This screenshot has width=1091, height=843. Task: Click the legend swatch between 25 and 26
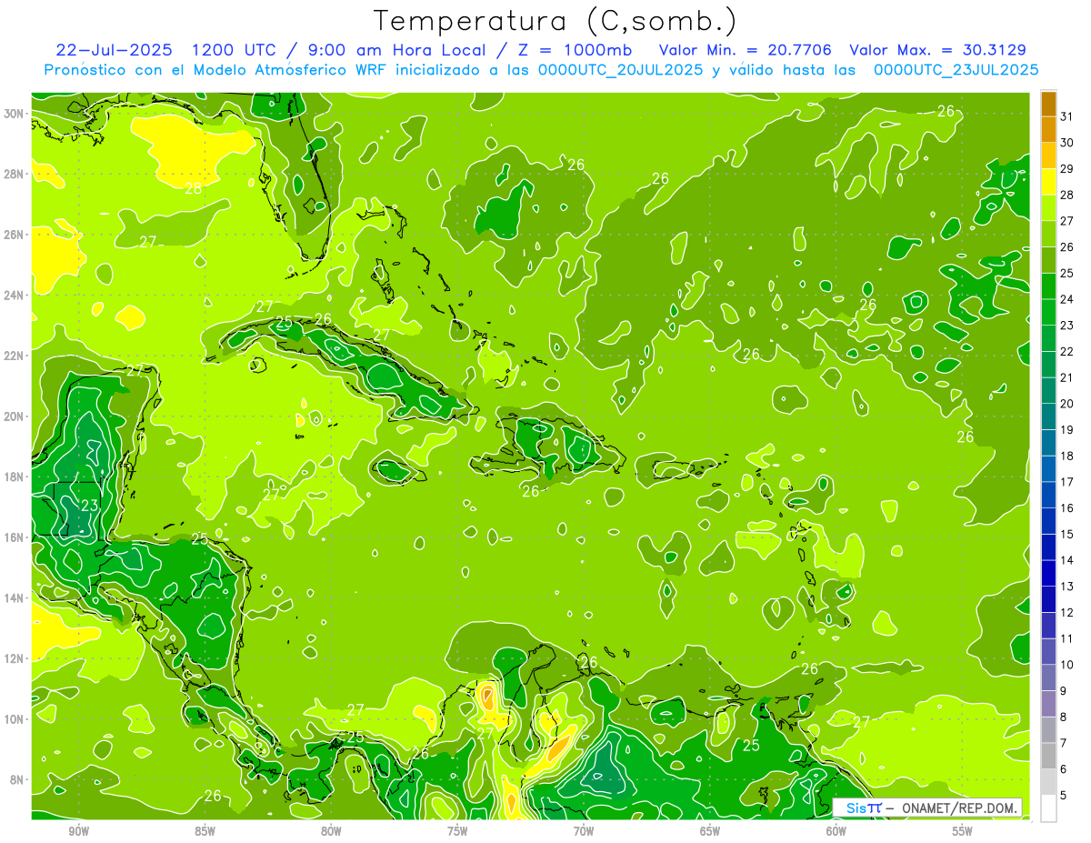tap(1048, 261)
